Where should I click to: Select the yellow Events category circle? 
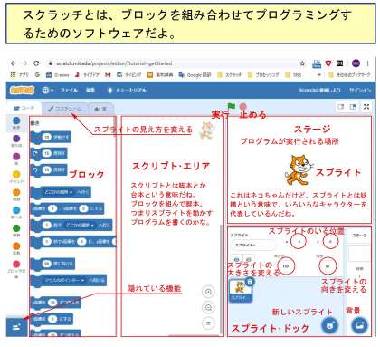click(16, 174)
